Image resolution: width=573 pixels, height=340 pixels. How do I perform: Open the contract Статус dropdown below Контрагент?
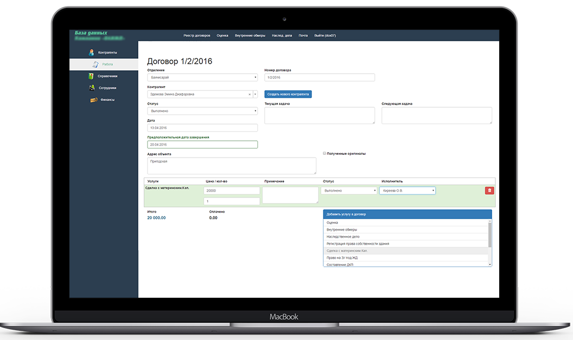pyautogui.click(x=202, y=111)
